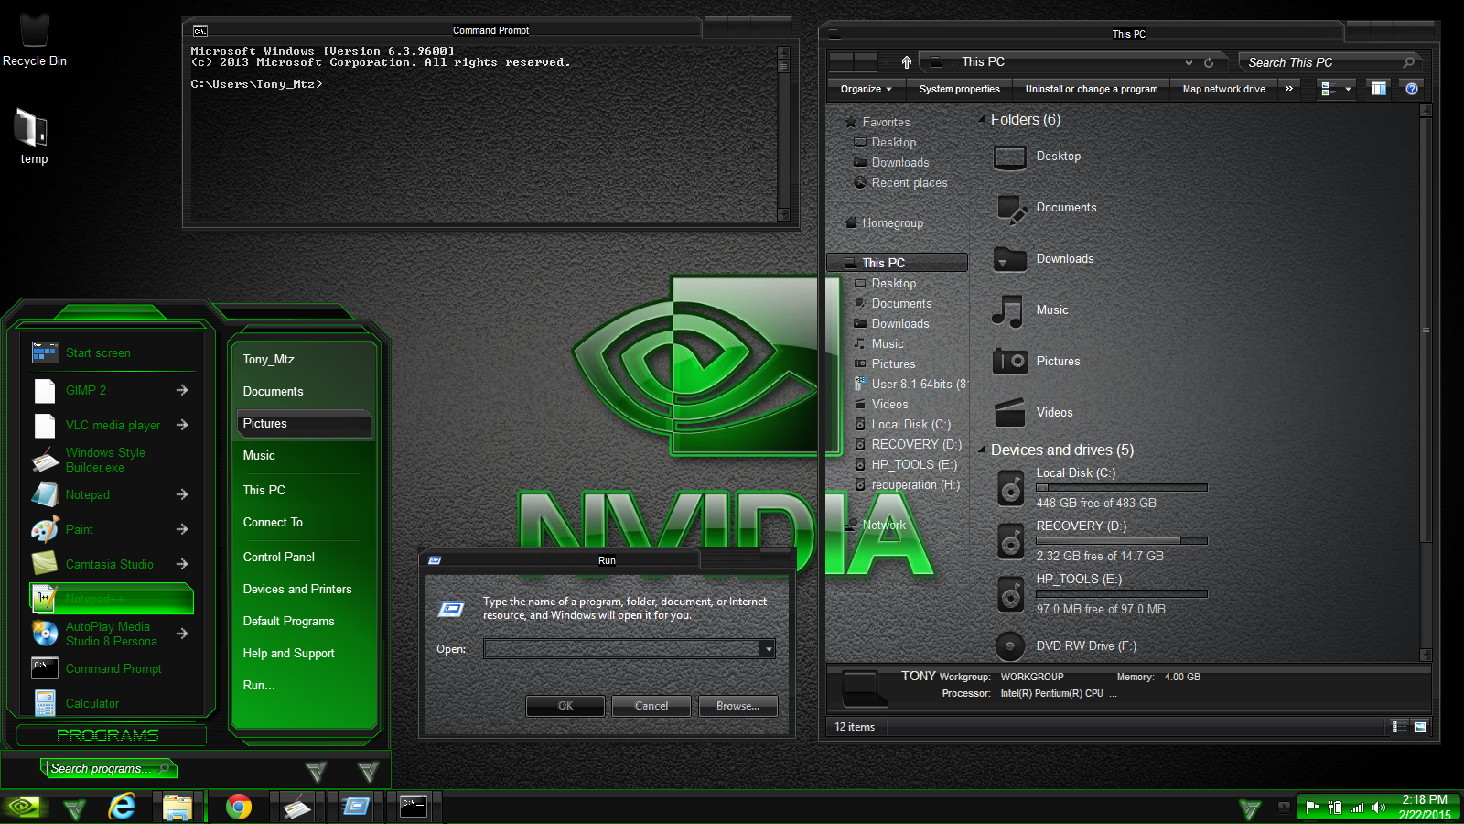This screenshot has height=824, width=1464.
Task: Click Browse... in Run dialog
Action: [738, 706]
